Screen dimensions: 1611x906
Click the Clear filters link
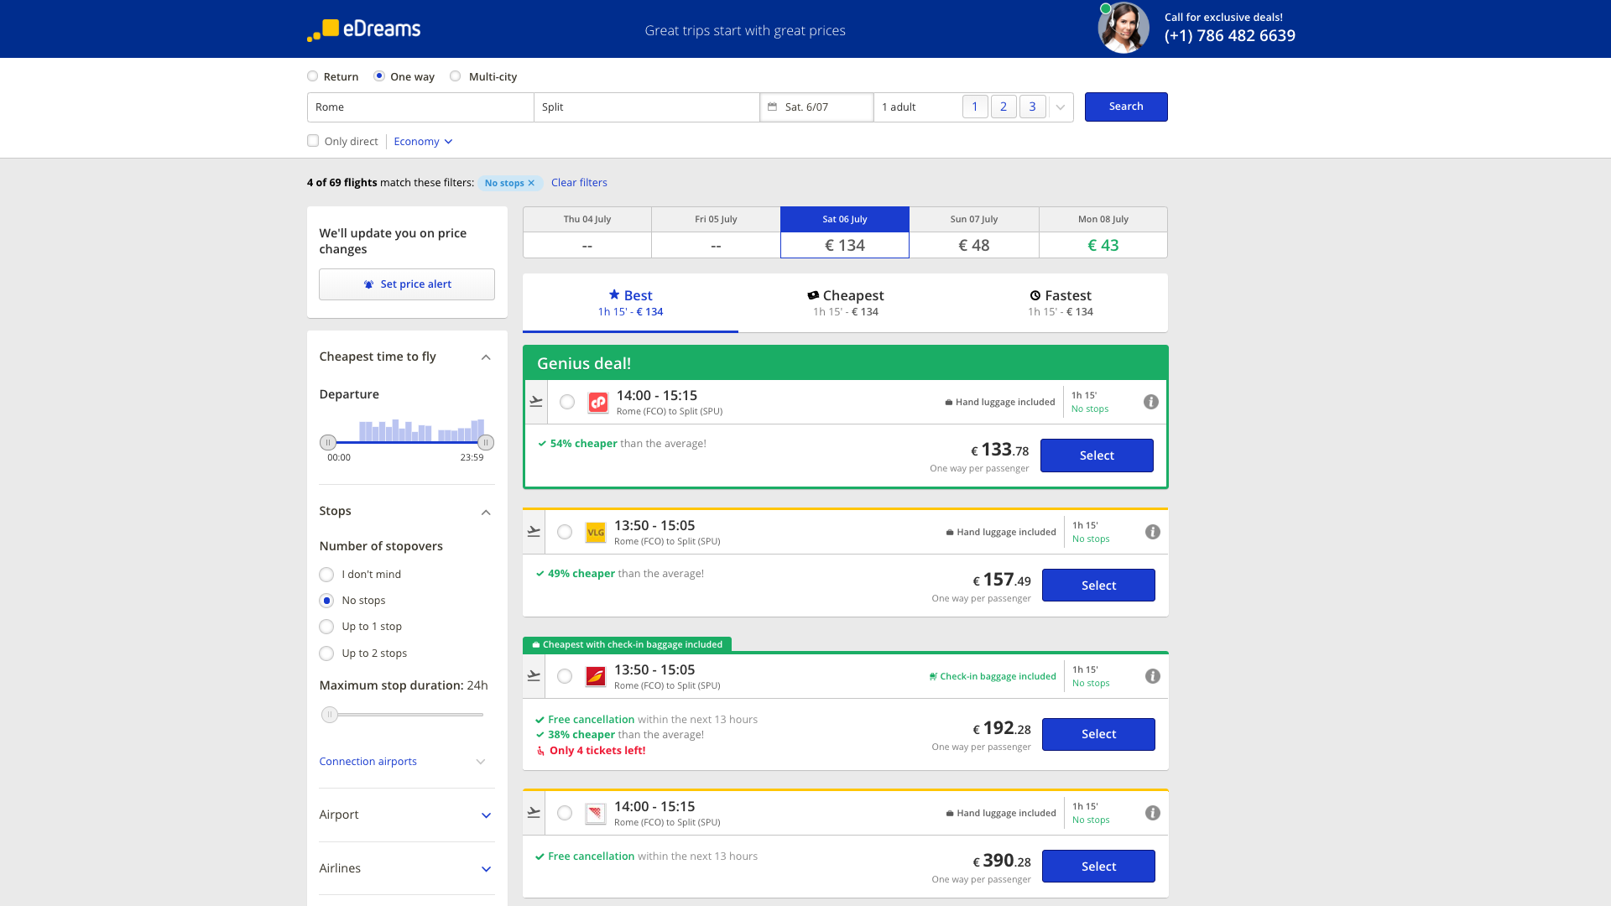pos(579,183)
